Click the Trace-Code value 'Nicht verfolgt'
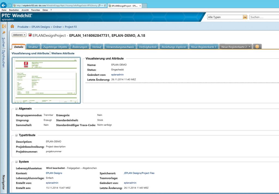The image size is (279, 194). click(104, 125)
